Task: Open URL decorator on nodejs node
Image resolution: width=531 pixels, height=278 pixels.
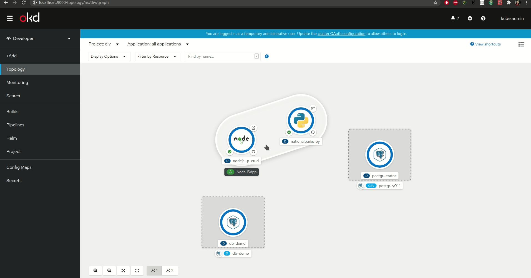Action: click(x=253, y=128)
